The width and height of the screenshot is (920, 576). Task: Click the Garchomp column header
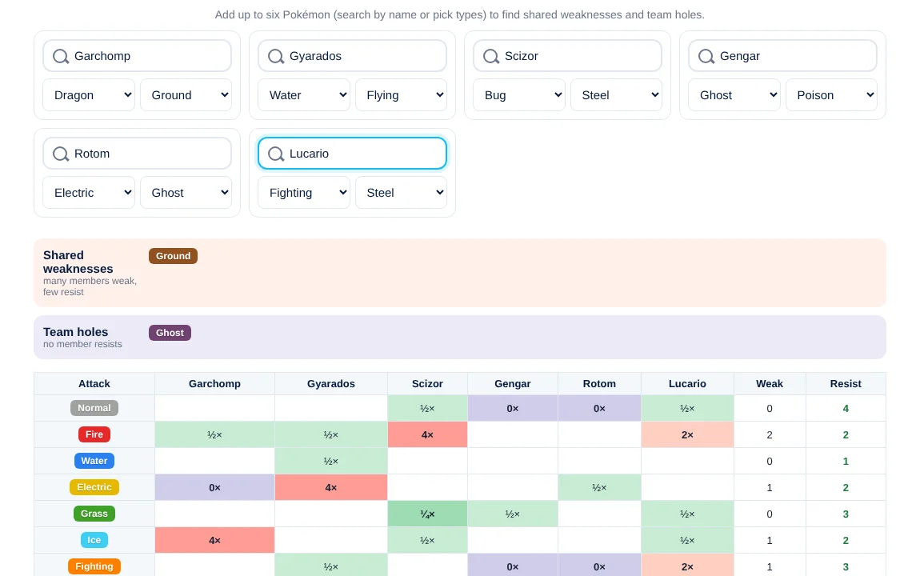pos(214,384)
